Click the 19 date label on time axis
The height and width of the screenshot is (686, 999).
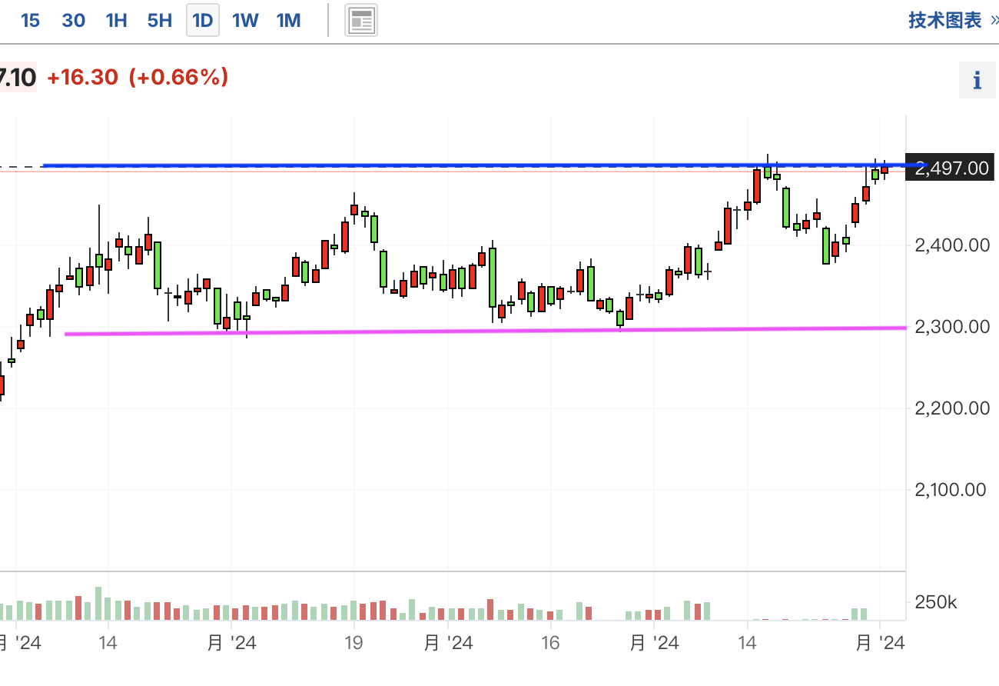[x=353, y=643]
